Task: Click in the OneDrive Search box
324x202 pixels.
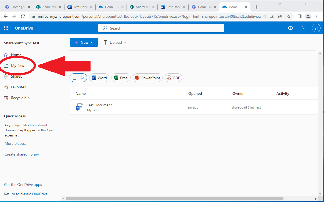Action: tap(161, 28)
